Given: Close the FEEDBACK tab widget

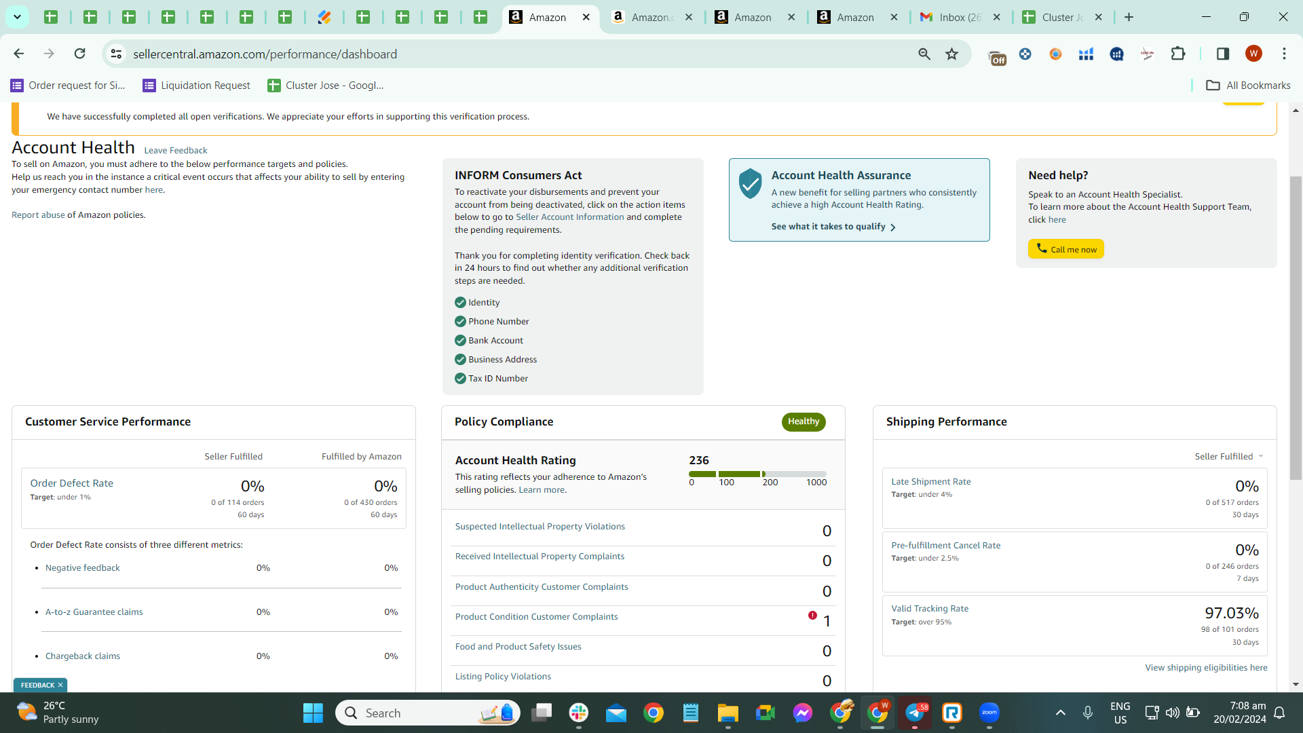Looking at the screenshot, I should tap(60, 685).
